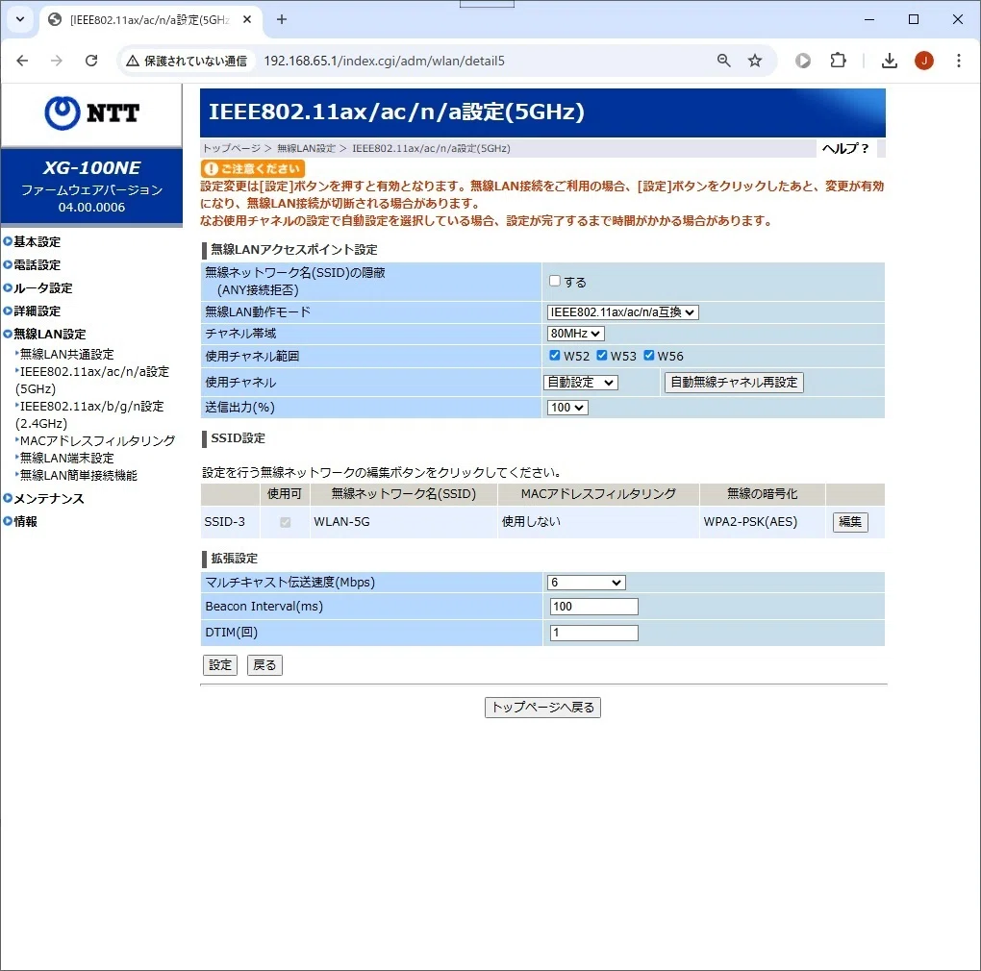The height and width of the screenshot is (971, 981).
Task: Click the Beacon Interval input field
Action: pos(593,607)
